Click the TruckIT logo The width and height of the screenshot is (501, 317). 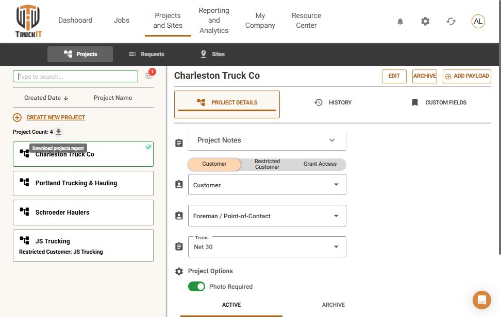pyautogui.click(x=28, y=21)
